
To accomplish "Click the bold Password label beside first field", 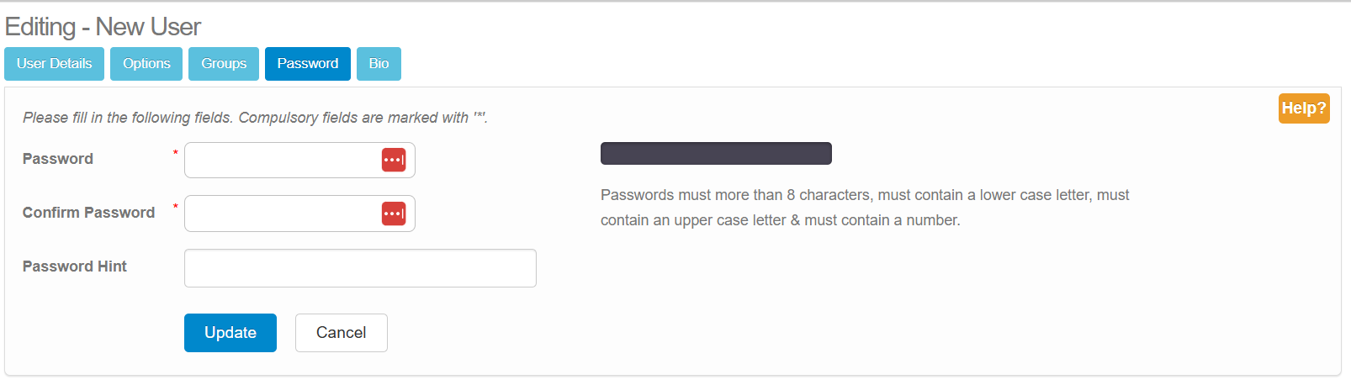I will tap(58, 159).
